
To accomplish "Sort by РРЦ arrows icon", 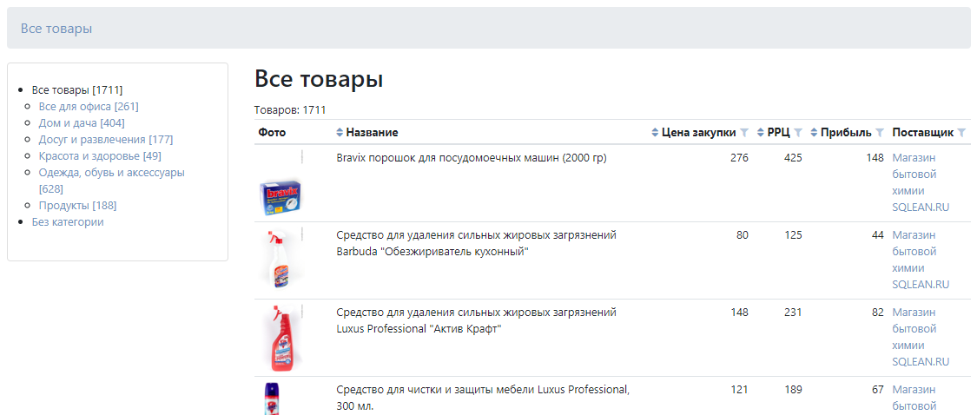I will [761, 133].
